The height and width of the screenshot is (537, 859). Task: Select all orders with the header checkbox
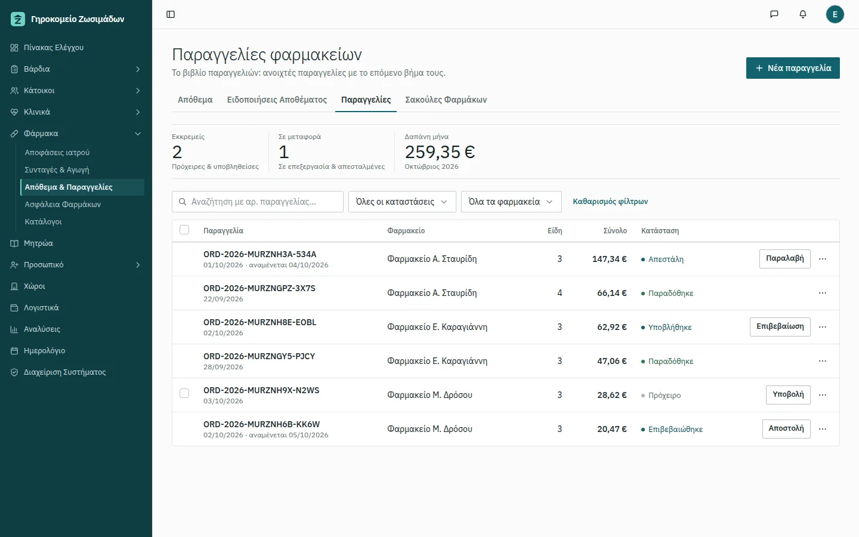(184, 230)
